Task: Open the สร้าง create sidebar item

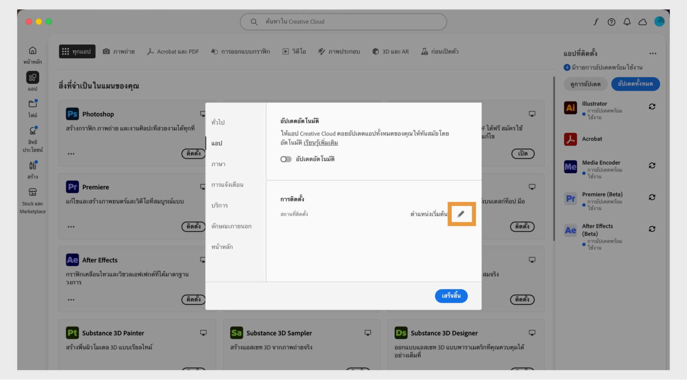Action: [x=33, y=170]
